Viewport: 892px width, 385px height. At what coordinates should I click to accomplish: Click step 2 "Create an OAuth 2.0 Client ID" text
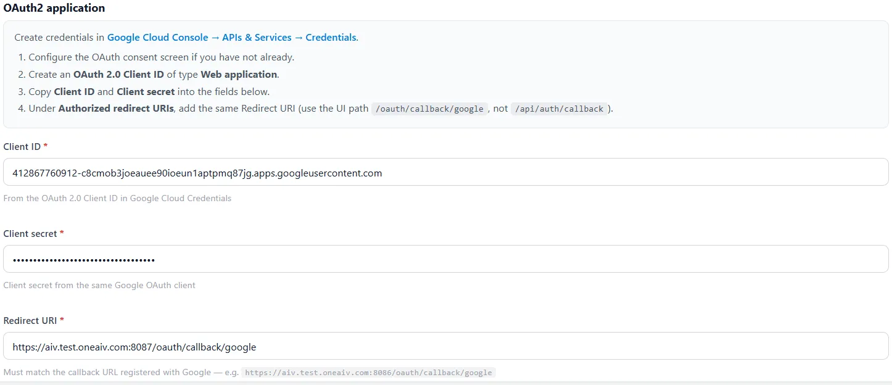[x=154, y=75]
